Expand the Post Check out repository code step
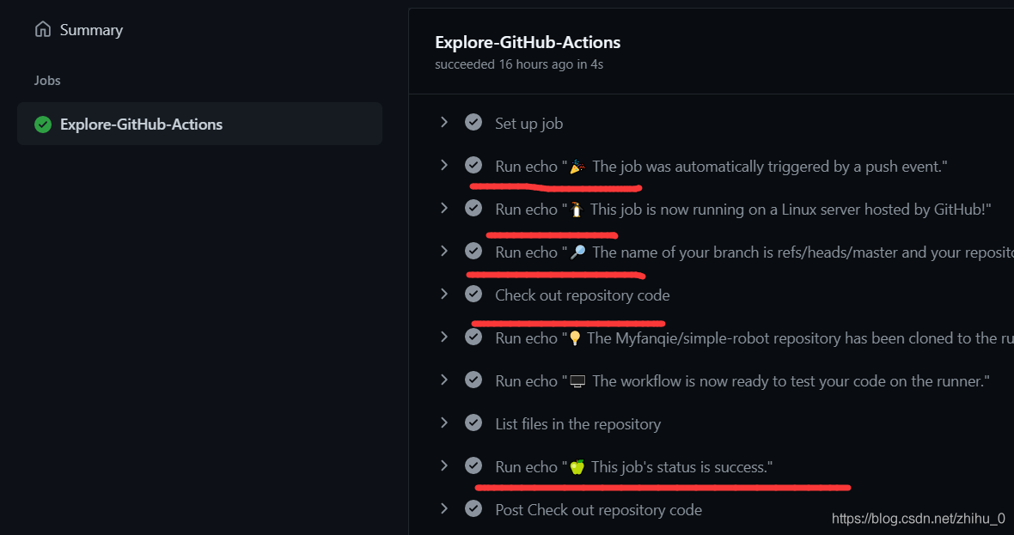This screenshot has height=535, width=1014. 444,508
